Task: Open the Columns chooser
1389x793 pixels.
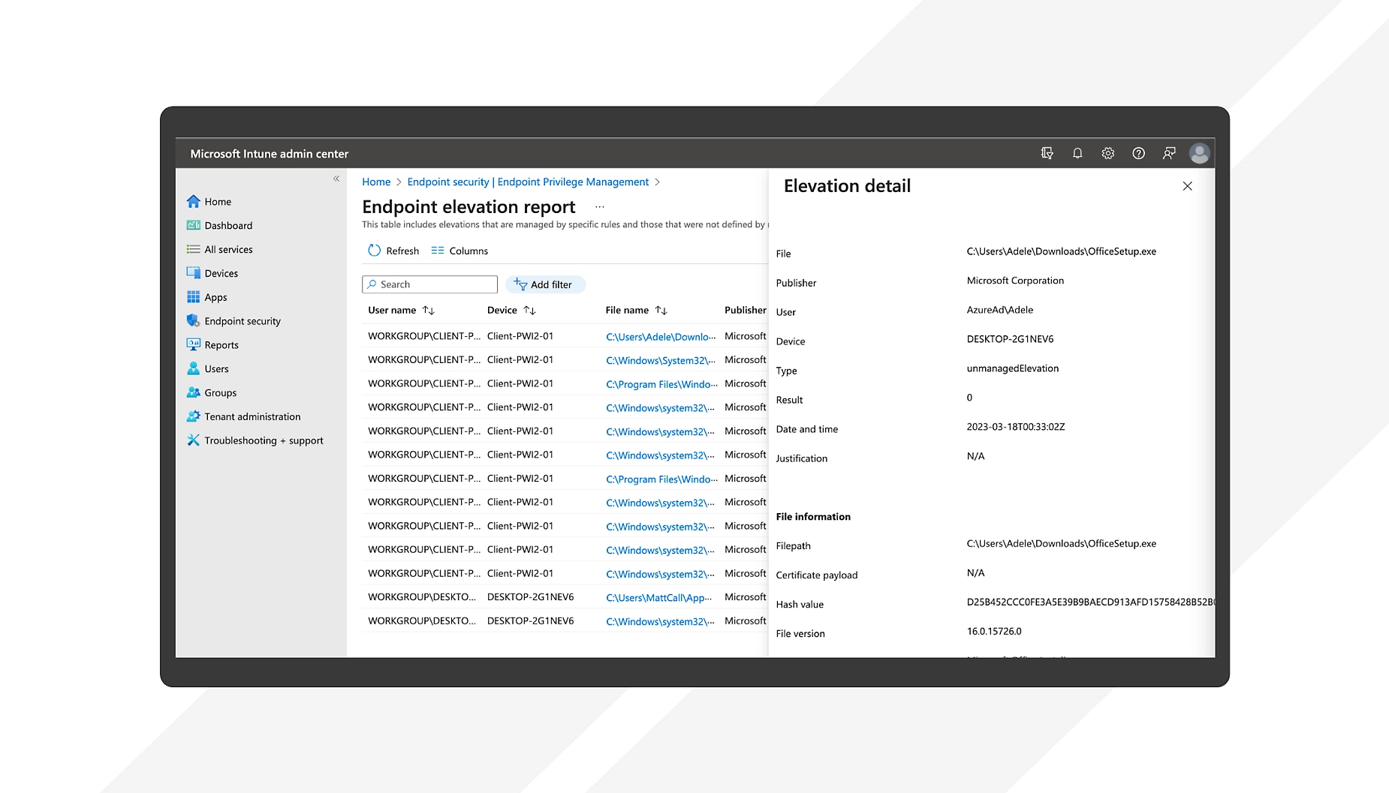Action: click(x=459, y=251)
